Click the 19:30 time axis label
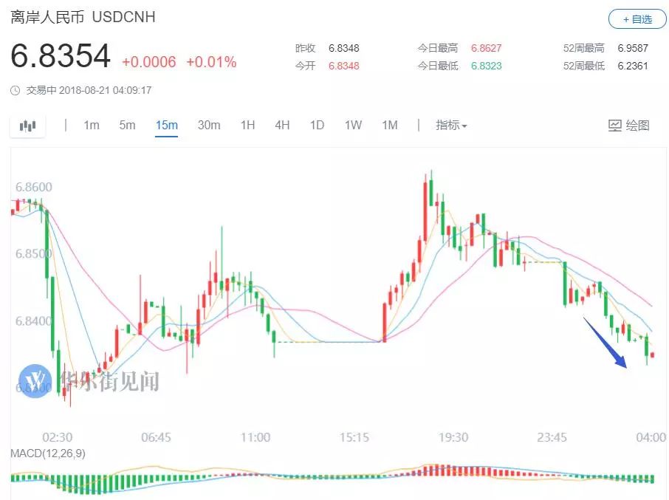This screenshot has height=500, width=669. tap(453, 437)
